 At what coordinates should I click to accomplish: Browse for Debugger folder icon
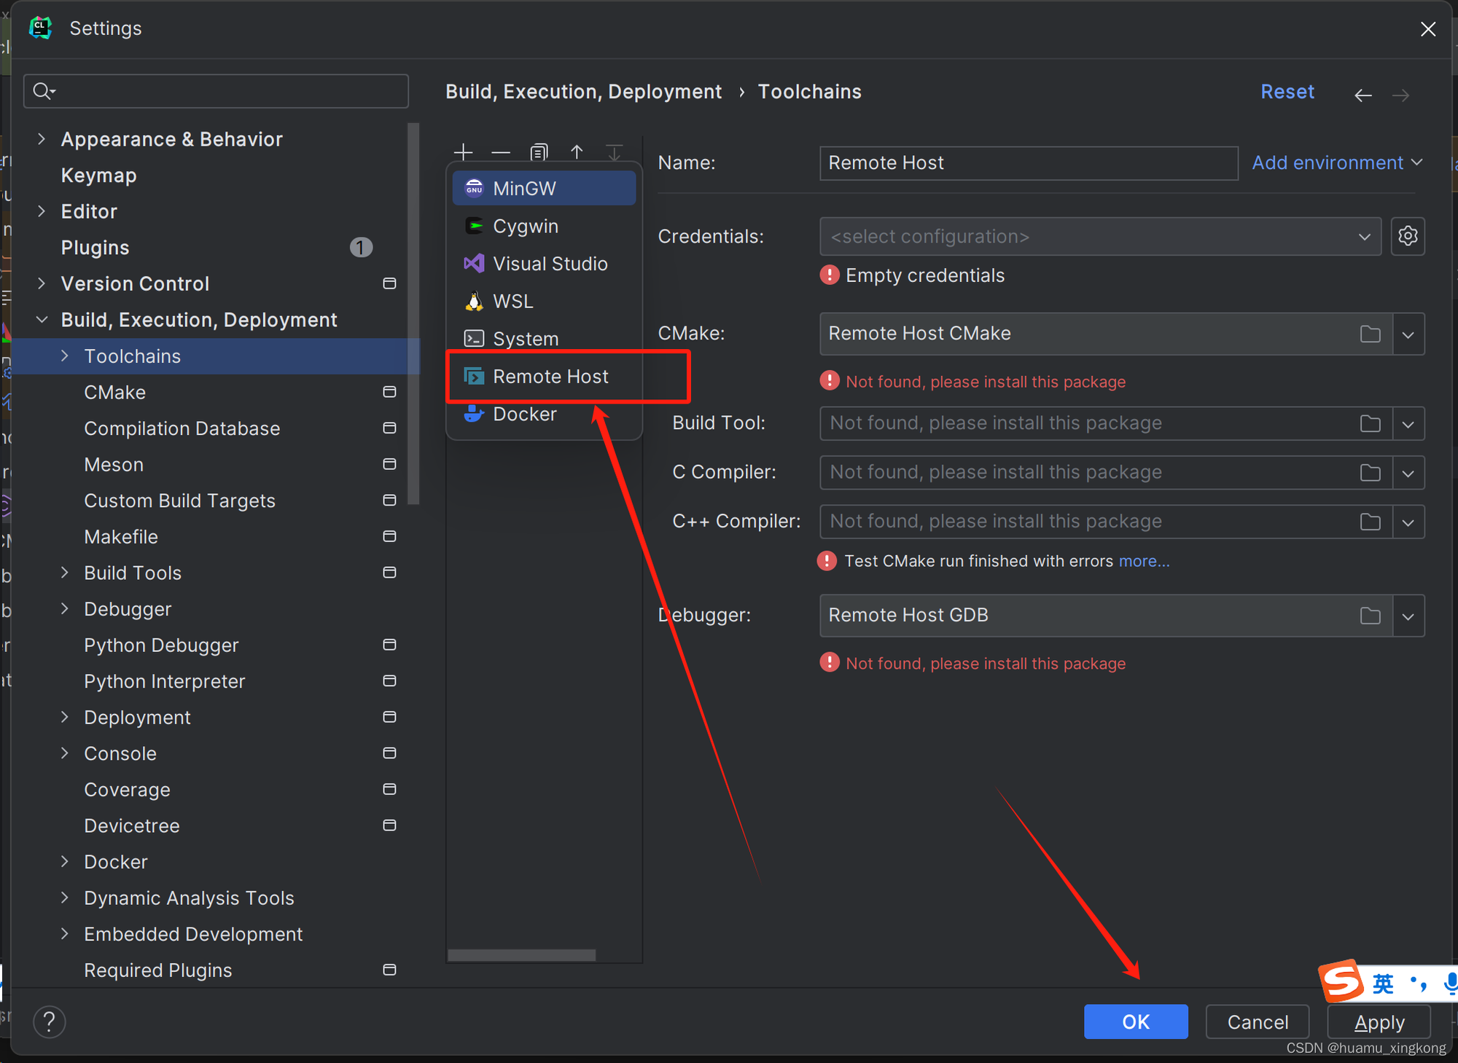click(x=1370, y=616)
